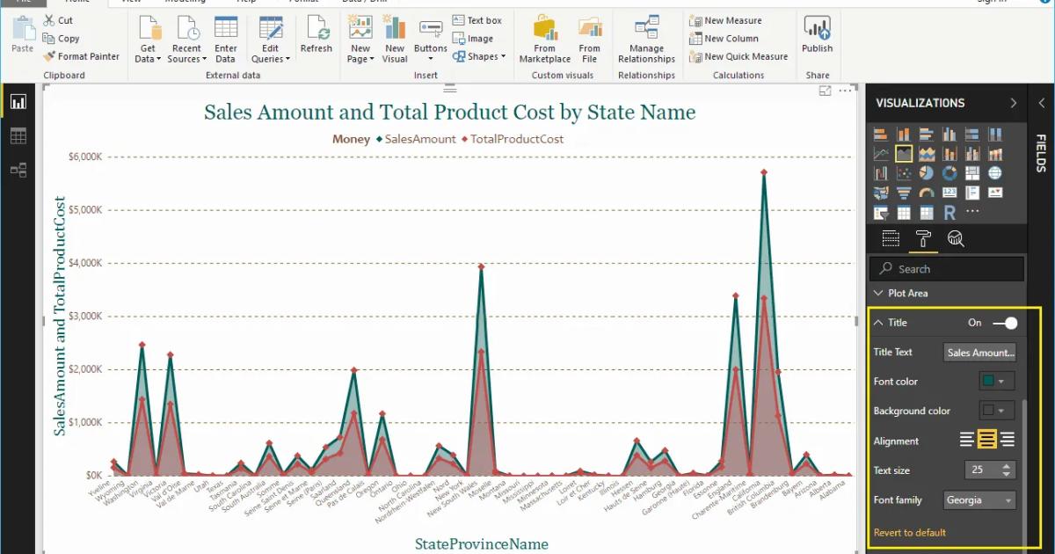Open the Analytics pane (magnifier icon)
Image resolution: width=1055 pixels, height=554 pixels.
point(957,237)
